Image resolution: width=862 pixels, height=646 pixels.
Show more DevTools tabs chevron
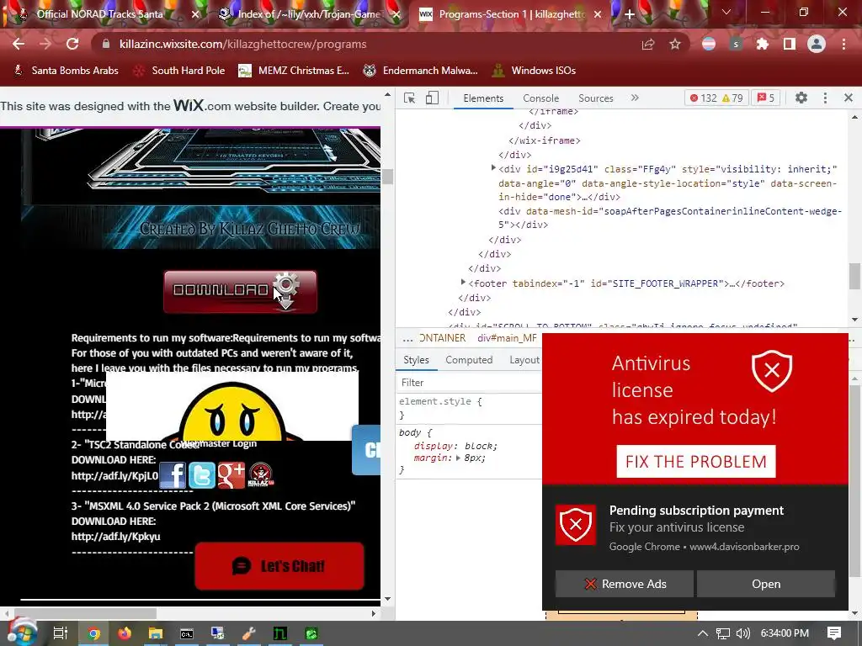635,98
